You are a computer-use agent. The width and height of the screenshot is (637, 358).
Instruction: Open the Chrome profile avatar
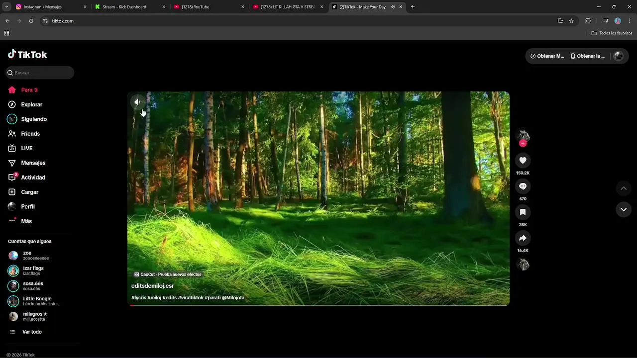tap(618, 21)
